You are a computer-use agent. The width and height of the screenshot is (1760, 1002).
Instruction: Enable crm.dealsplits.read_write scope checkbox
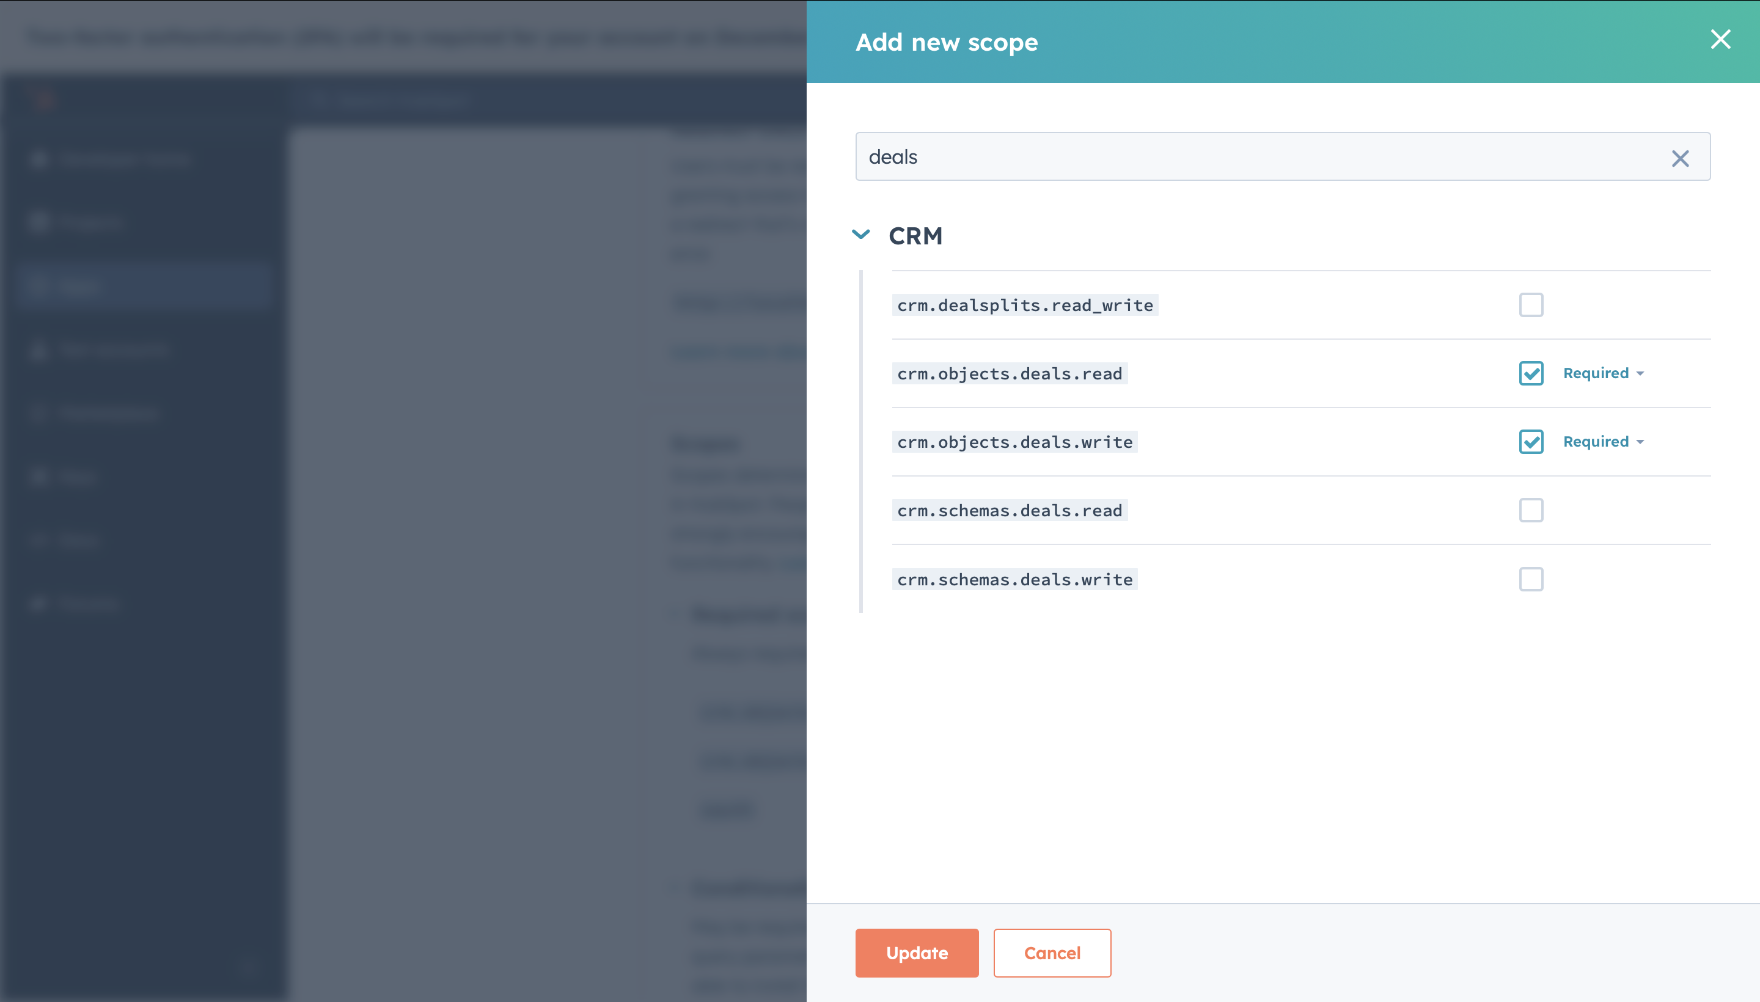[1530, 305]
